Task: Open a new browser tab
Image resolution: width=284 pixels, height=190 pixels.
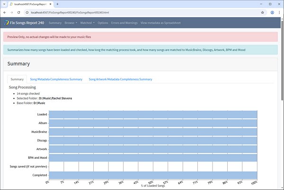Action: [x=57, y=4]
